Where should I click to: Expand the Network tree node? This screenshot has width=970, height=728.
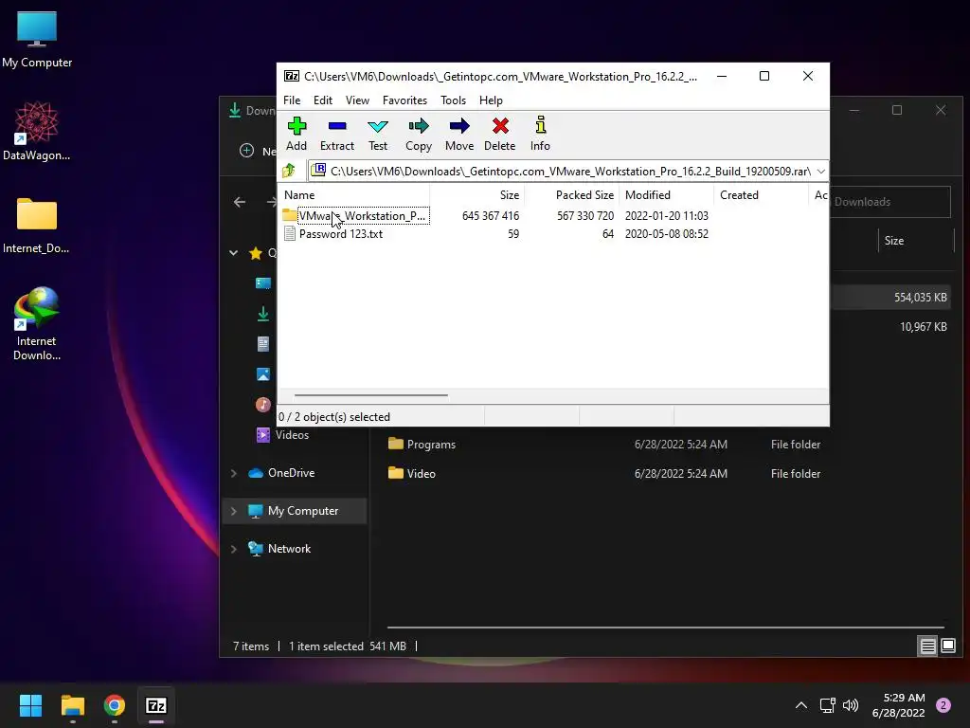234,549
